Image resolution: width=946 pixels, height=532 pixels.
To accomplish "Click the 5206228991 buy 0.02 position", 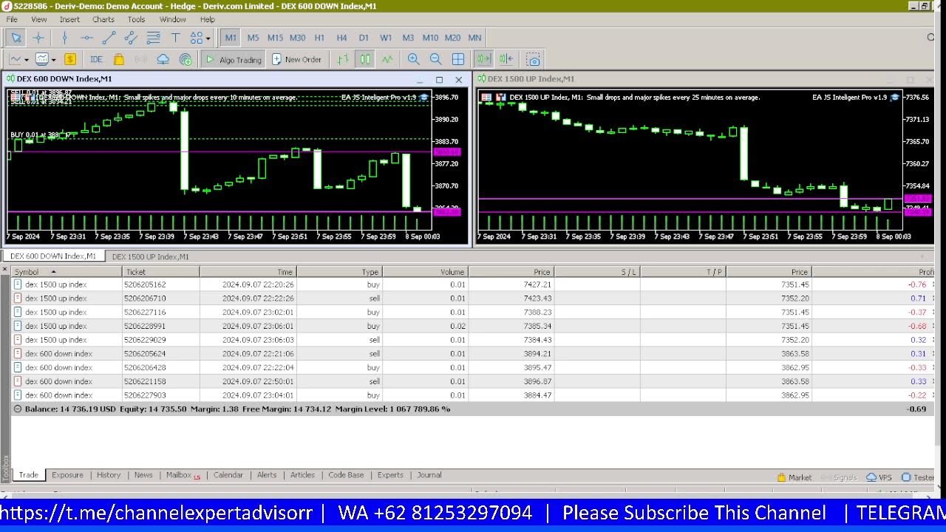I will tap(473, 326).
